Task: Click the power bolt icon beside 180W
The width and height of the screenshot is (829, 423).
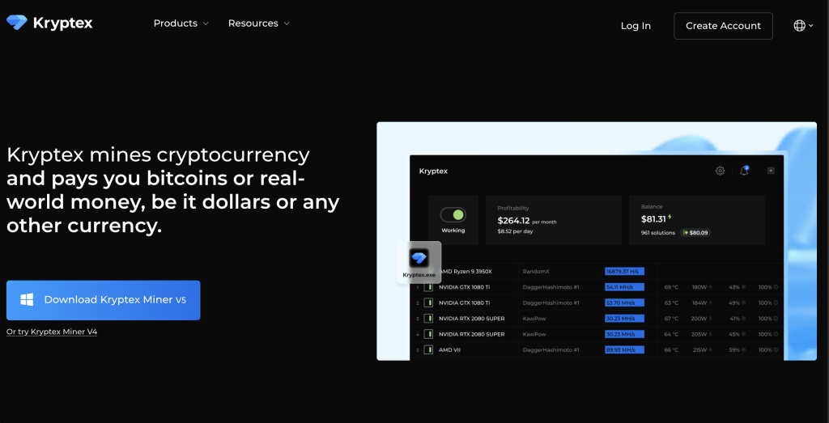Action: (x=710, y=287)
